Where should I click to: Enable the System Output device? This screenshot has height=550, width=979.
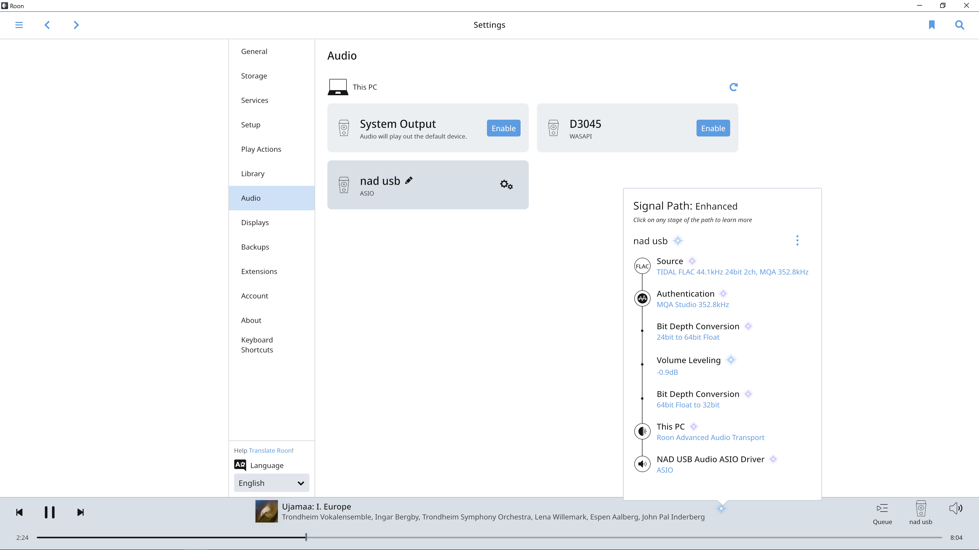tap(503, 128)
